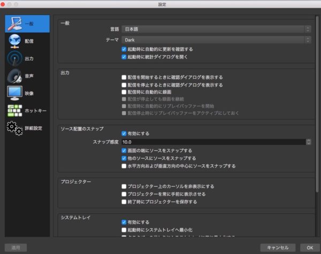Enable 配信を開始するときに確認ダイアログを表示する checkbox

click(124, 78)
